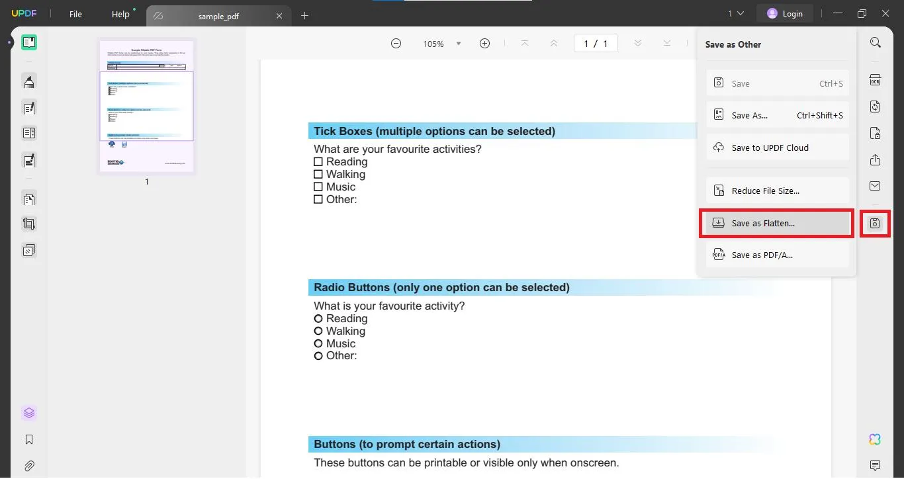This screenshot has height=479, width=904.
Task: Select page 1 thumbnail
Action: coord(147,106)
